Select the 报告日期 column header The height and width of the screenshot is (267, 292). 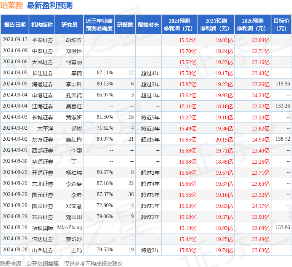point(15,24)
